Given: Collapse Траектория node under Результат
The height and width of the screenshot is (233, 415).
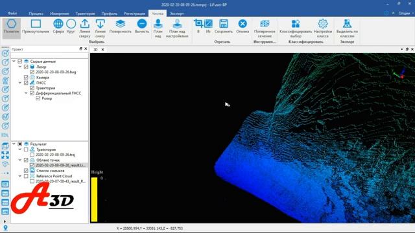Looking at the screenshot, I should pos(20,150).
